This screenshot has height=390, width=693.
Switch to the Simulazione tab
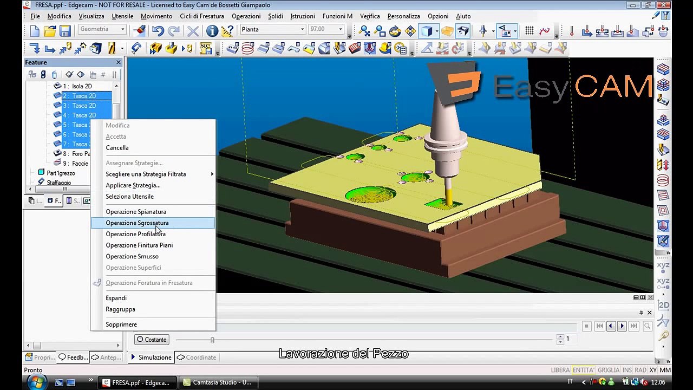point(151,357)
